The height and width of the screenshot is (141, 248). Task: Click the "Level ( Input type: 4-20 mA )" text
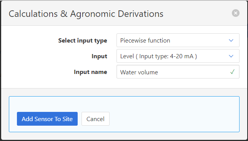coord(158,56)
